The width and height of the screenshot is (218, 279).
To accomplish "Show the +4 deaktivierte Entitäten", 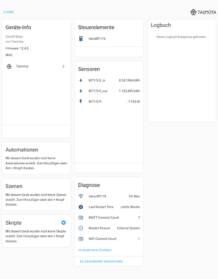I will tap(95, 250).
